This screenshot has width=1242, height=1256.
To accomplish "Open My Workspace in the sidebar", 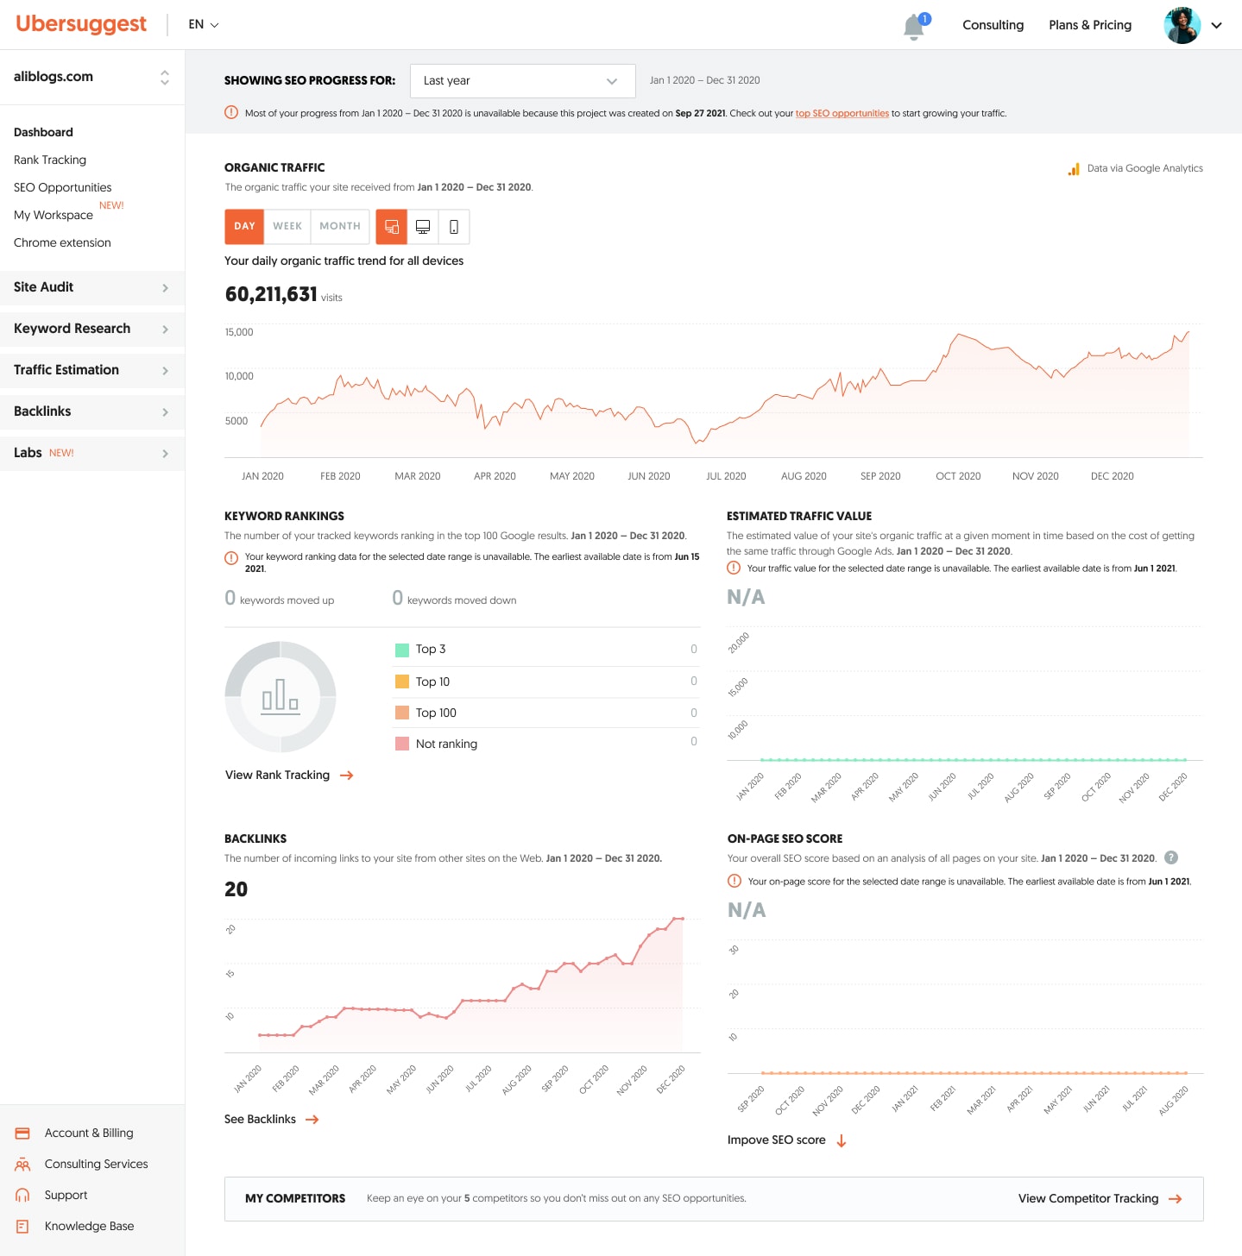I will pos(54,215).
